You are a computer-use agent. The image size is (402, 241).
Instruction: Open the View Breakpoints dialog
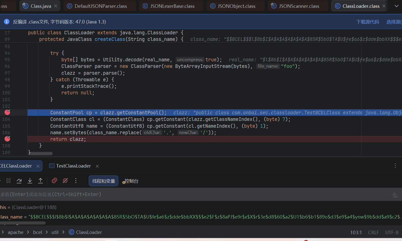pyautogui.click(x=54, y=181)
